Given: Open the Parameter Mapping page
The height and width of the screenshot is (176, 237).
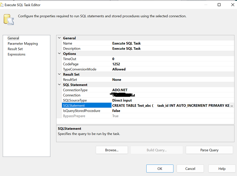Looking at the screenshot, I should coord(23,43).
